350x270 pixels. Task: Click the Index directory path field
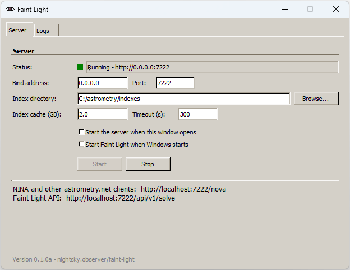coord(184,99)
